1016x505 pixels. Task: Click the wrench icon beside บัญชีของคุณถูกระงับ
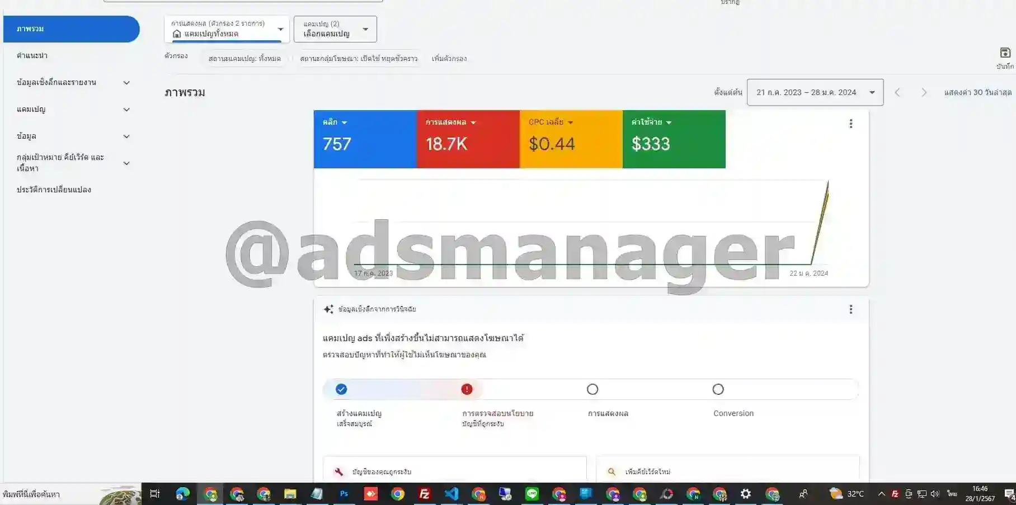(338, 471)
